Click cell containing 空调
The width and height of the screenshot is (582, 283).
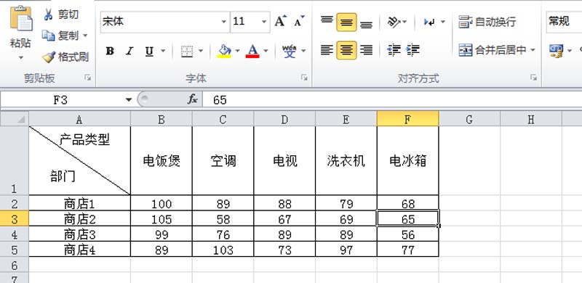point(223,161)
